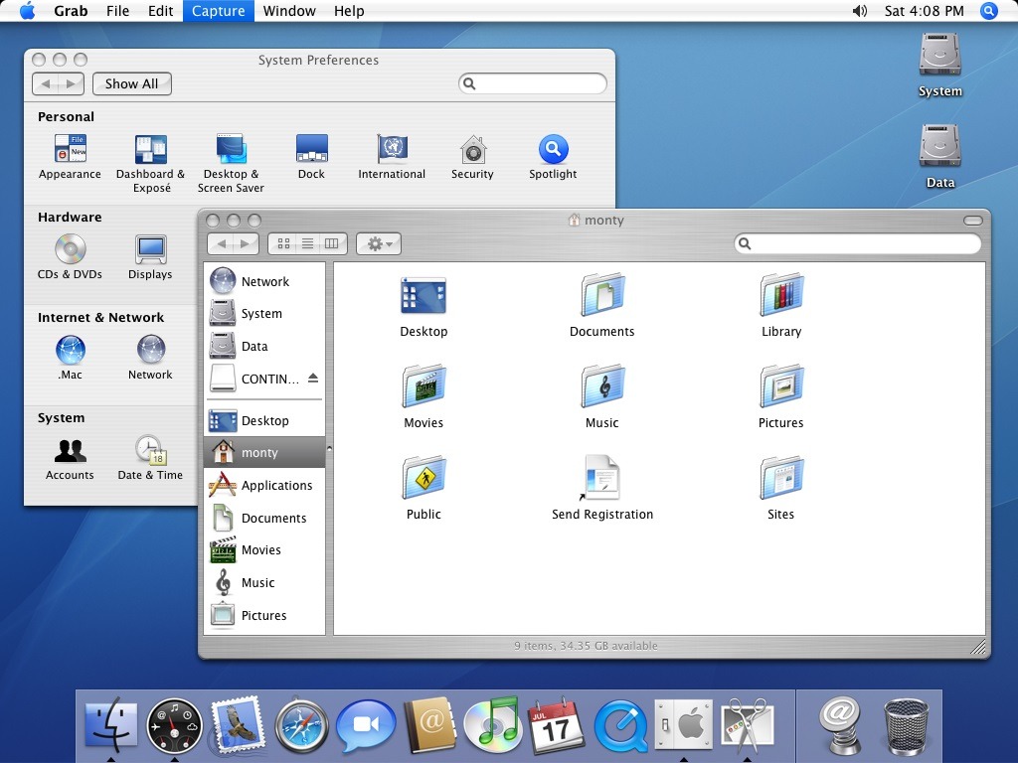
Task: Adjust the menu bar volume control
Action: (860, 11)
